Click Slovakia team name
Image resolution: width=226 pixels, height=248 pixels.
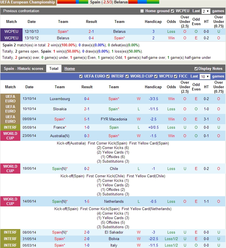(x=60, y=109)
